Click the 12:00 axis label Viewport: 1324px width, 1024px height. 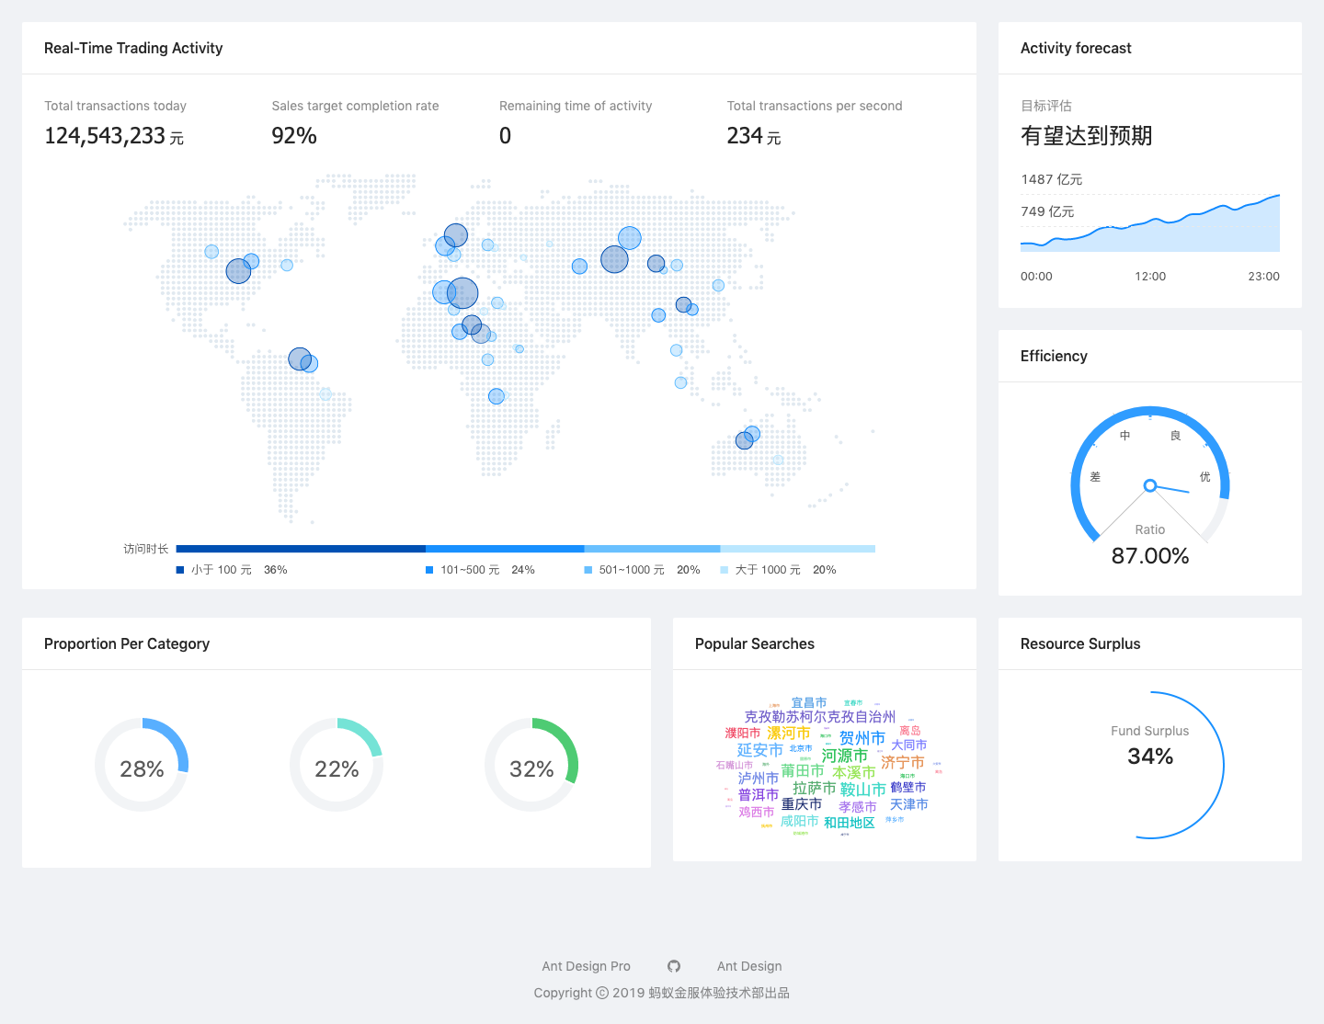tap(1150, 276)
